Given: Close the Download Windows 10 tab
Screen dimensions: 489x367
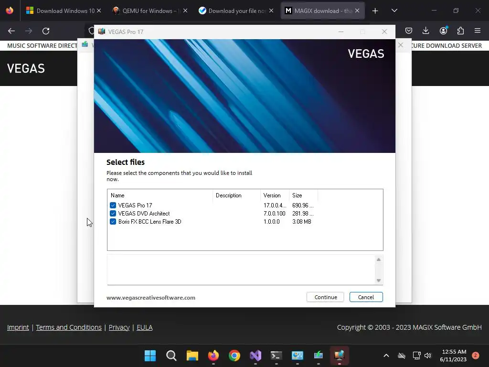Looking at the screenshot, I should [x=99, y=11].
